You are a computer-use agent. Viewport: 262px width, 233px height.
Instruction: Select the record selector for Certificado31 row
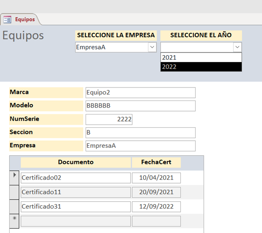pyautogui.click(x=14, y=207)
